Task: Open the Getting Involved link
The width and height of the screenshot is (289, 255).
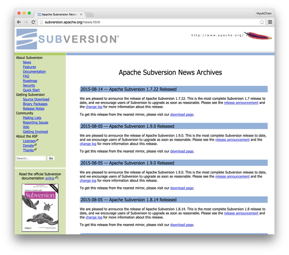Action: click(x=36, y=131)
